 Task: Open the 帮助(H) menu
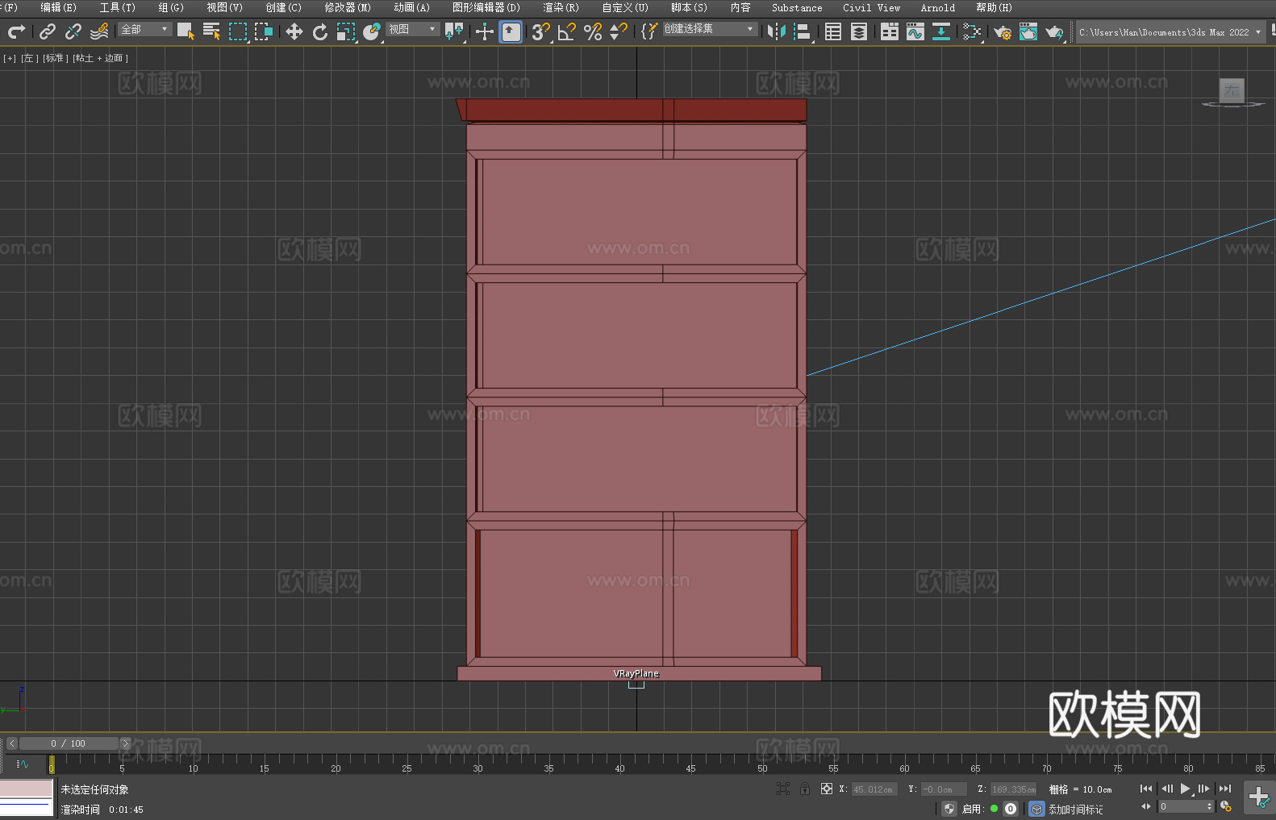coord(994,7)
